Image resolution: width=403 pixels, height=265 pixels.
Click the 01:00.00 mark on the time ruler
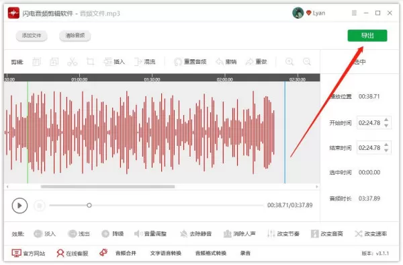pos(79,79)
